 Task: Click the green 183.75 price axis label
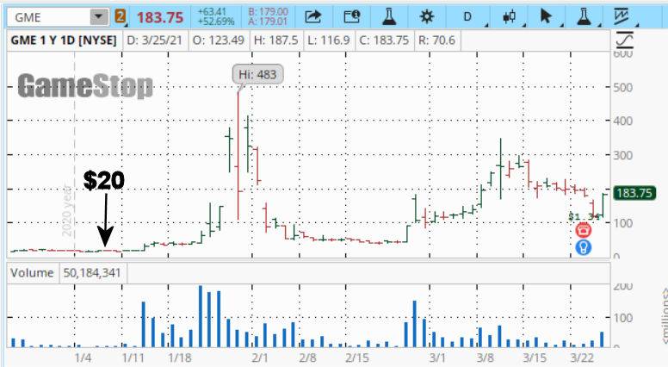pos(634,193)
